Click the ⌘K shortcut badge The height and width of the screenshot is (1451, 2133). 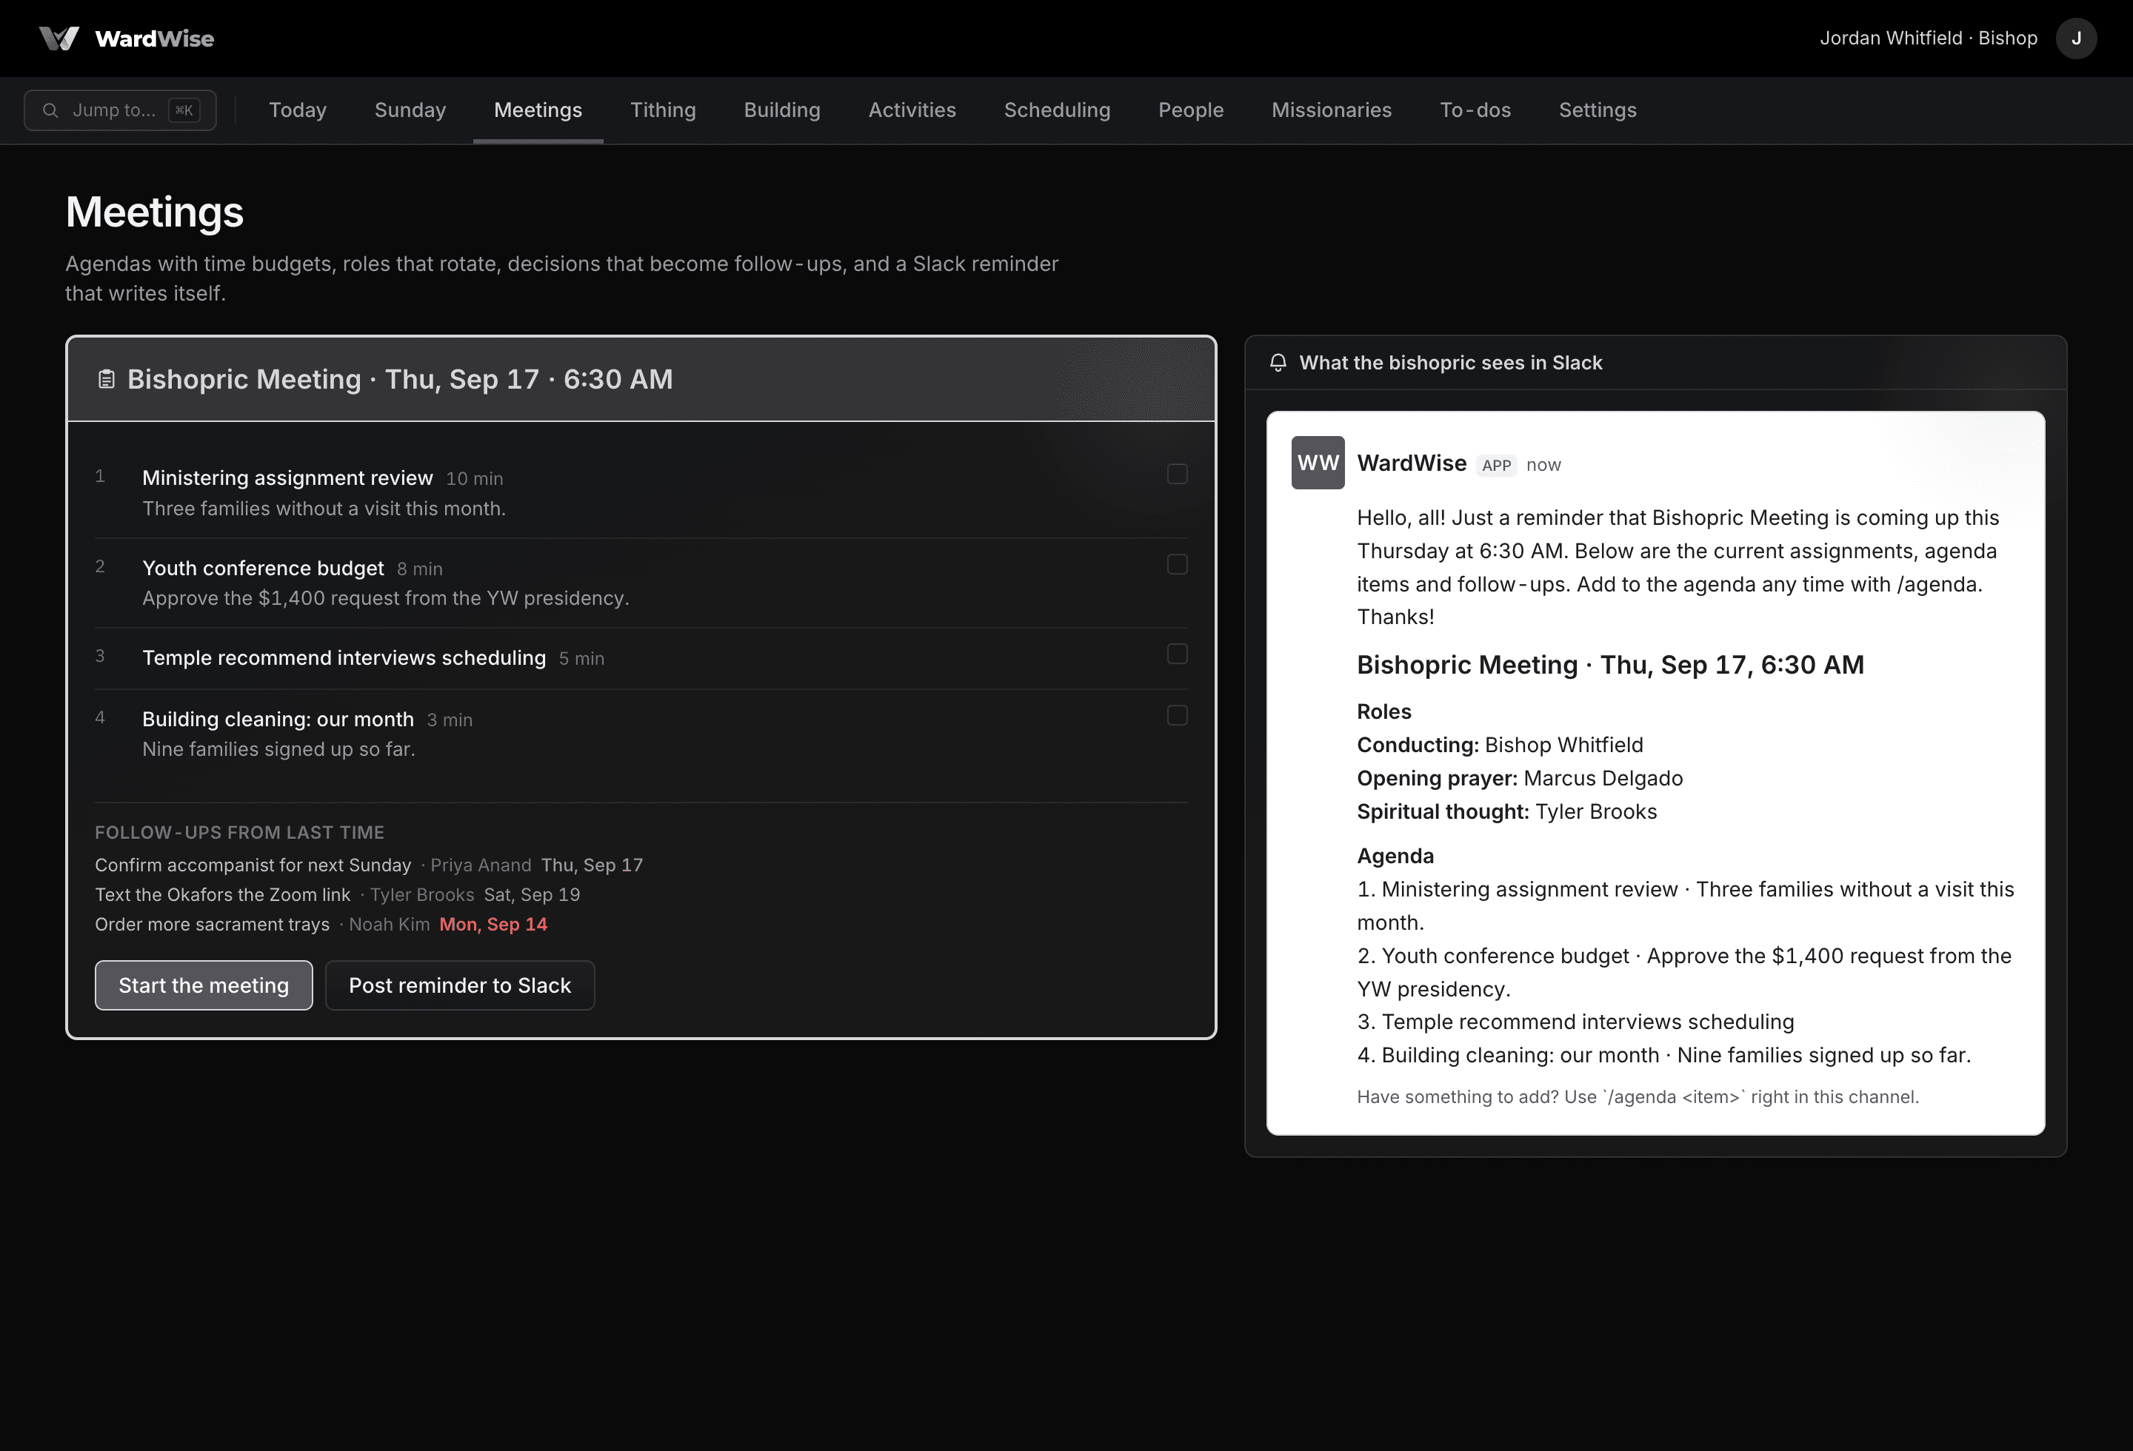[x=184, y=110]
